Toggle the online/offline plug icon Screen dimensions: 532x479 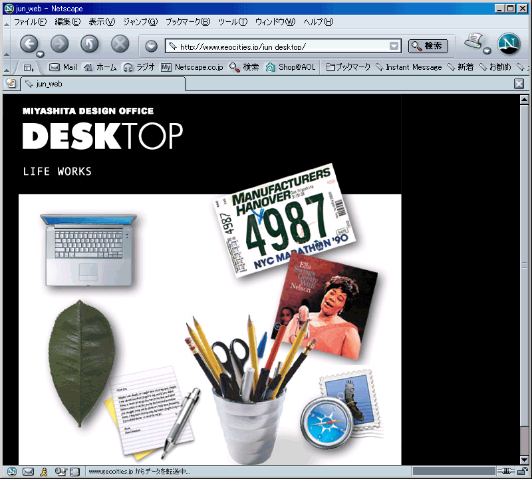(x=506, y=471)
